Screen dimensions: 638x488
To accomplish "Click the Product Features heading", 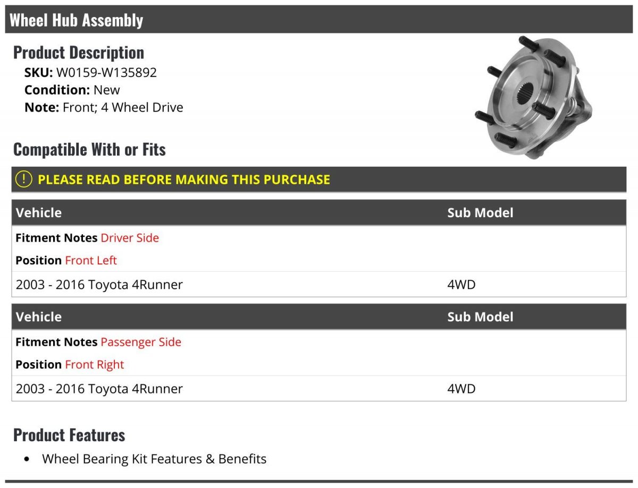I will [x=69, y=435].
